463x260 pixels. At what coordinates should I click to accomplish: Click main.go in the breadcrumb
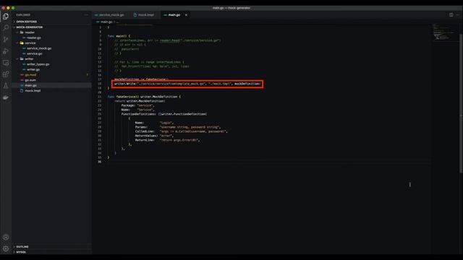106,22
